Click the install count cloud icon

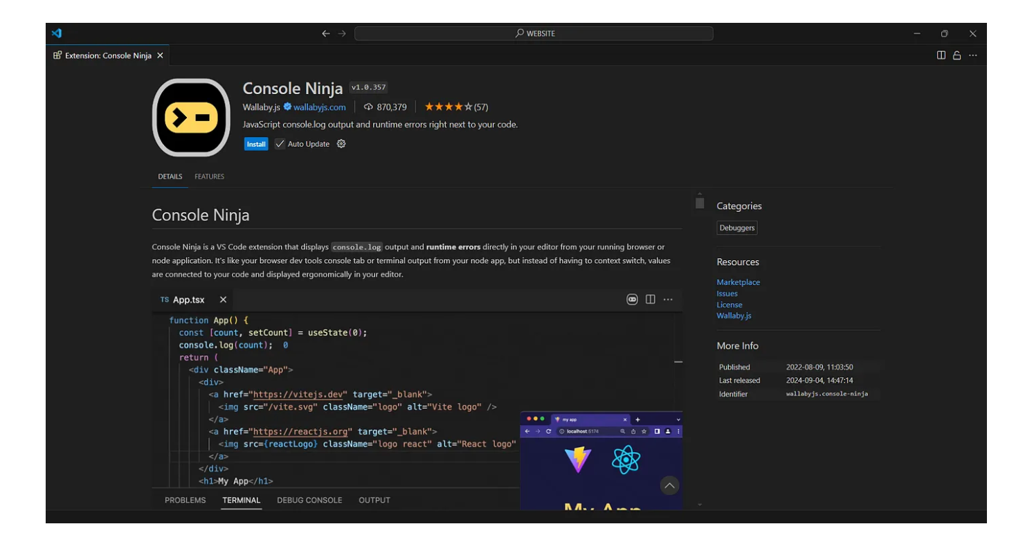pyautogui.click(x=368, y=107)
